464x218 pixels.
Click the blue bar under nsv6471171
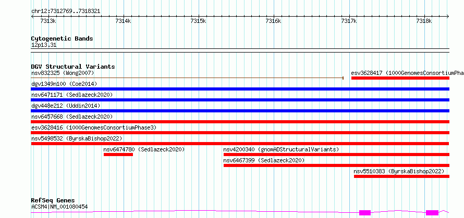click(x=240, y=100)
